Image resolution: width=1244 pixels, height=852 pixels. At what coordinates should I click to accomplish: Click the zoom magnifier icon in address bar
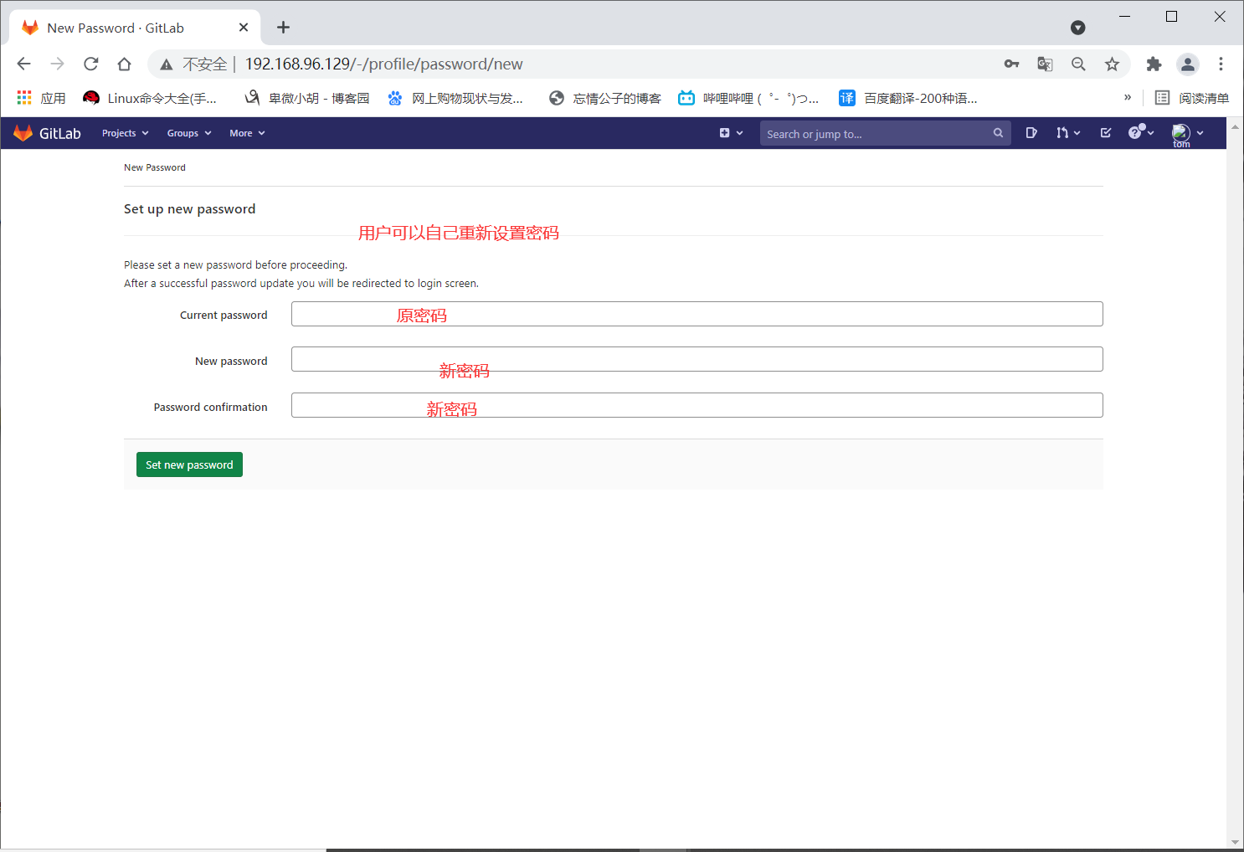(1078, 64)
